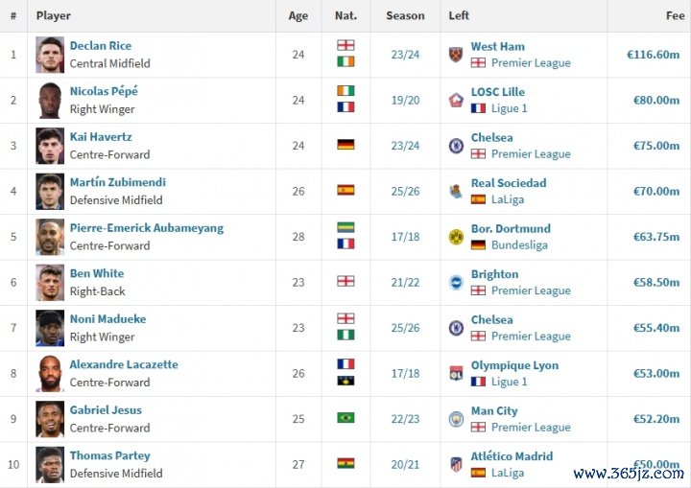Click Germany flag next to Kai Havertz

(x=345, y=146)
